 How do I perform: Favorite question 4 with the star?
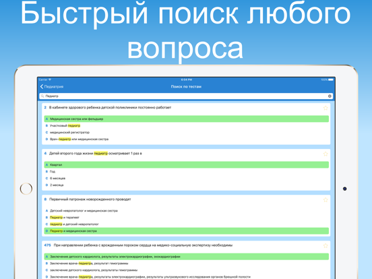[x=325, y=154]
